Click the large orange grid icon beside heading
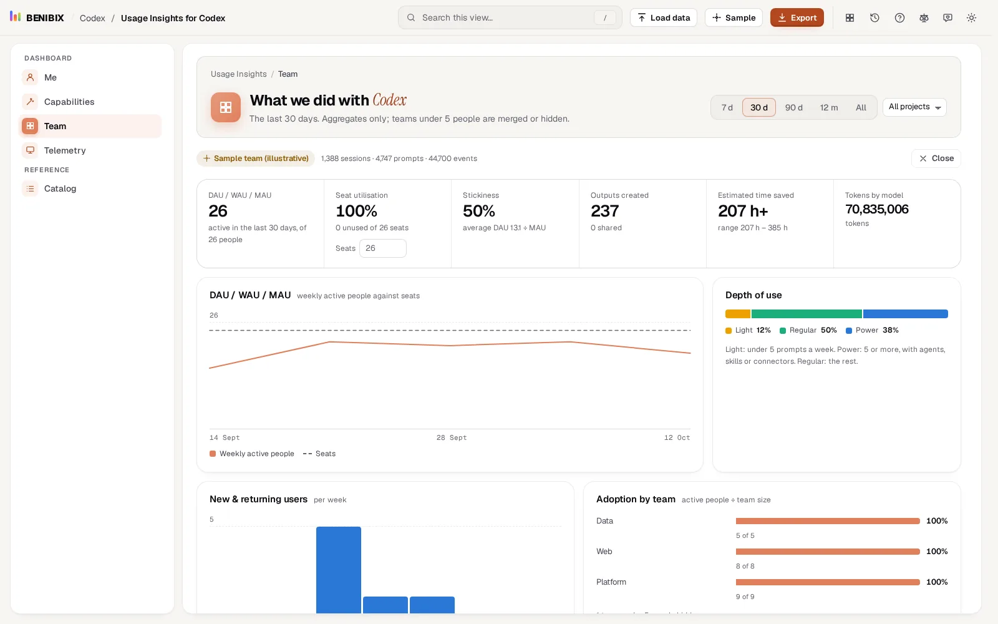This screenshot has height=624, width=998. [x=226, y=107]
